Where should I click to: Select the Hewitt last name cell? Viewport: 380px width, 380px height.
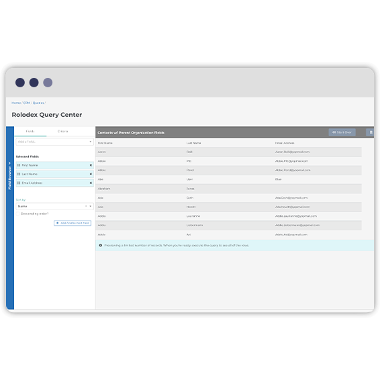coord(191,207)
